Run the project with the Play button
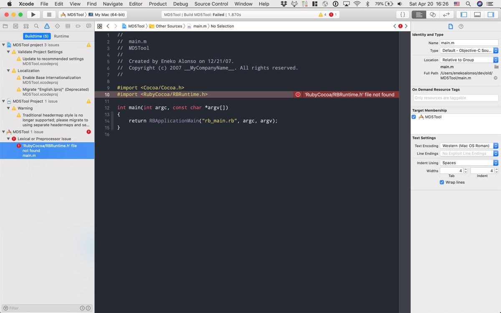The width and height of the screenshot is (501, 313). point(33,15)
